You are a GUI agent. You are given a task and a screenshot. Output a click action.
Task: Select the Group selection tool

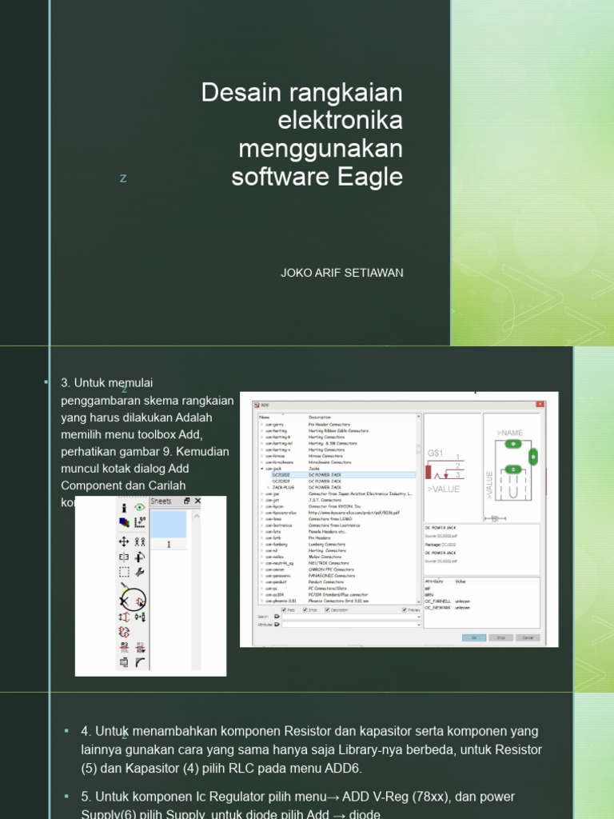click(x=124, y=573)
